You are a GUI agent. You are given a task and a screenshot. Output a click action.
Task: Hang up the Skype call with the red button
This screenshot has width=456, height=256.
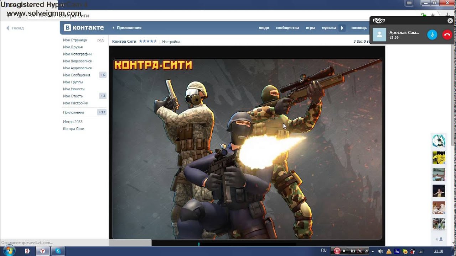447,35
